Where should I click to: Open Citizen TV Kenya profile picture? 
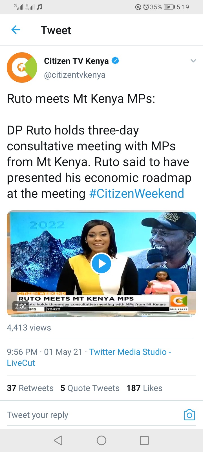click(x=22, y=67)
